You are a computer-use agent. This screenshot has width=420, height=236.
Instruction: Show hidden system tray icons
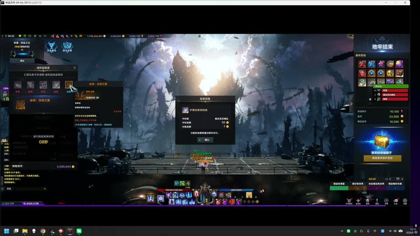[x=342, y=231]
